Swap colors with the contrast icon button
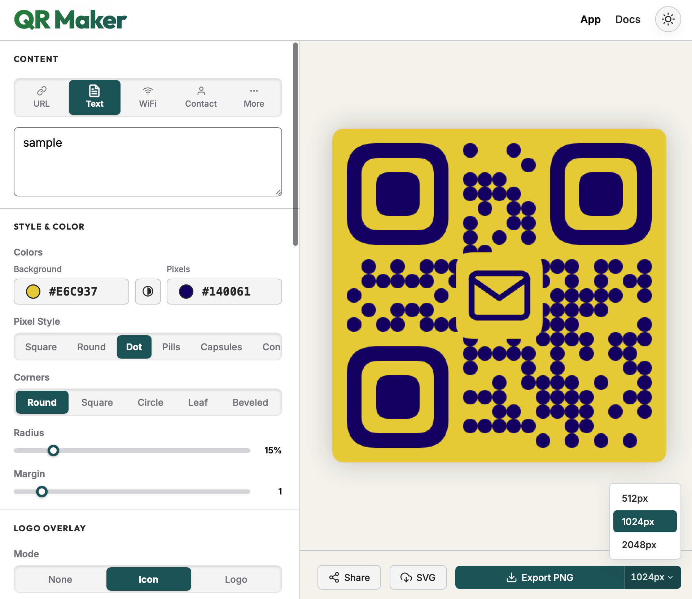The image size is (692, 599). [148, 291]
